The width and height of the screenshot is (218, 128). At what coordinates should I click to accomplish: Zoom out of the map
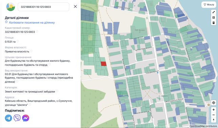click(x=214, y=115)
